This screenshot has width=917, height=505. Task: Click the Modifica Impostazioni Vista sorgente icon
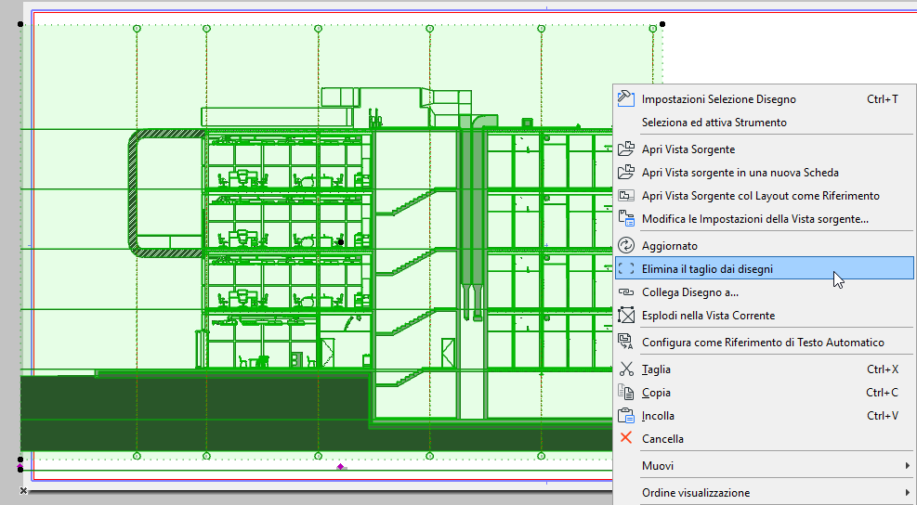pyautogui.click(x=625, y=219)
